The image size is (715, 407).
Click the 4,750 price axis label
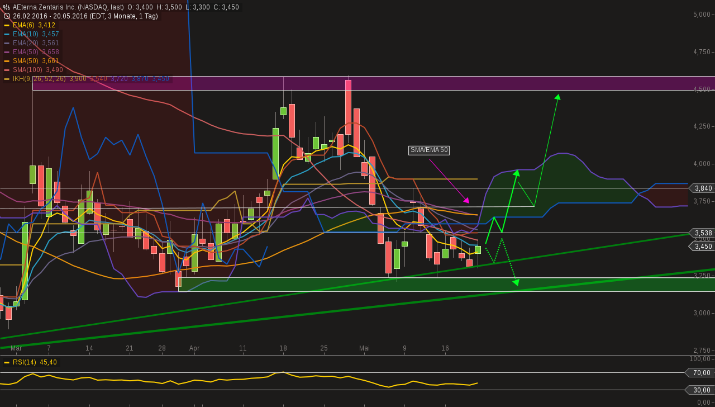[702, 52]
